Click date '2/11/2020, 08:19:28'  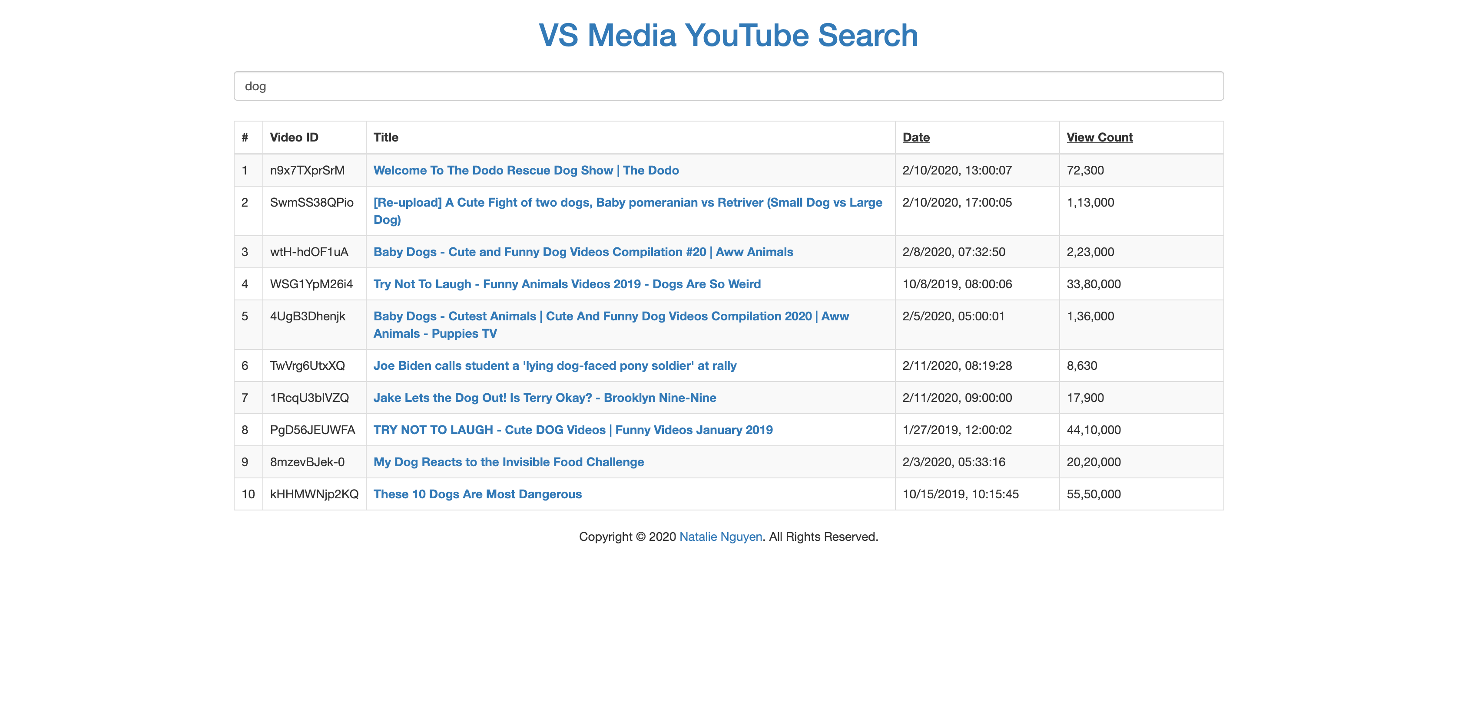(957, 365)
